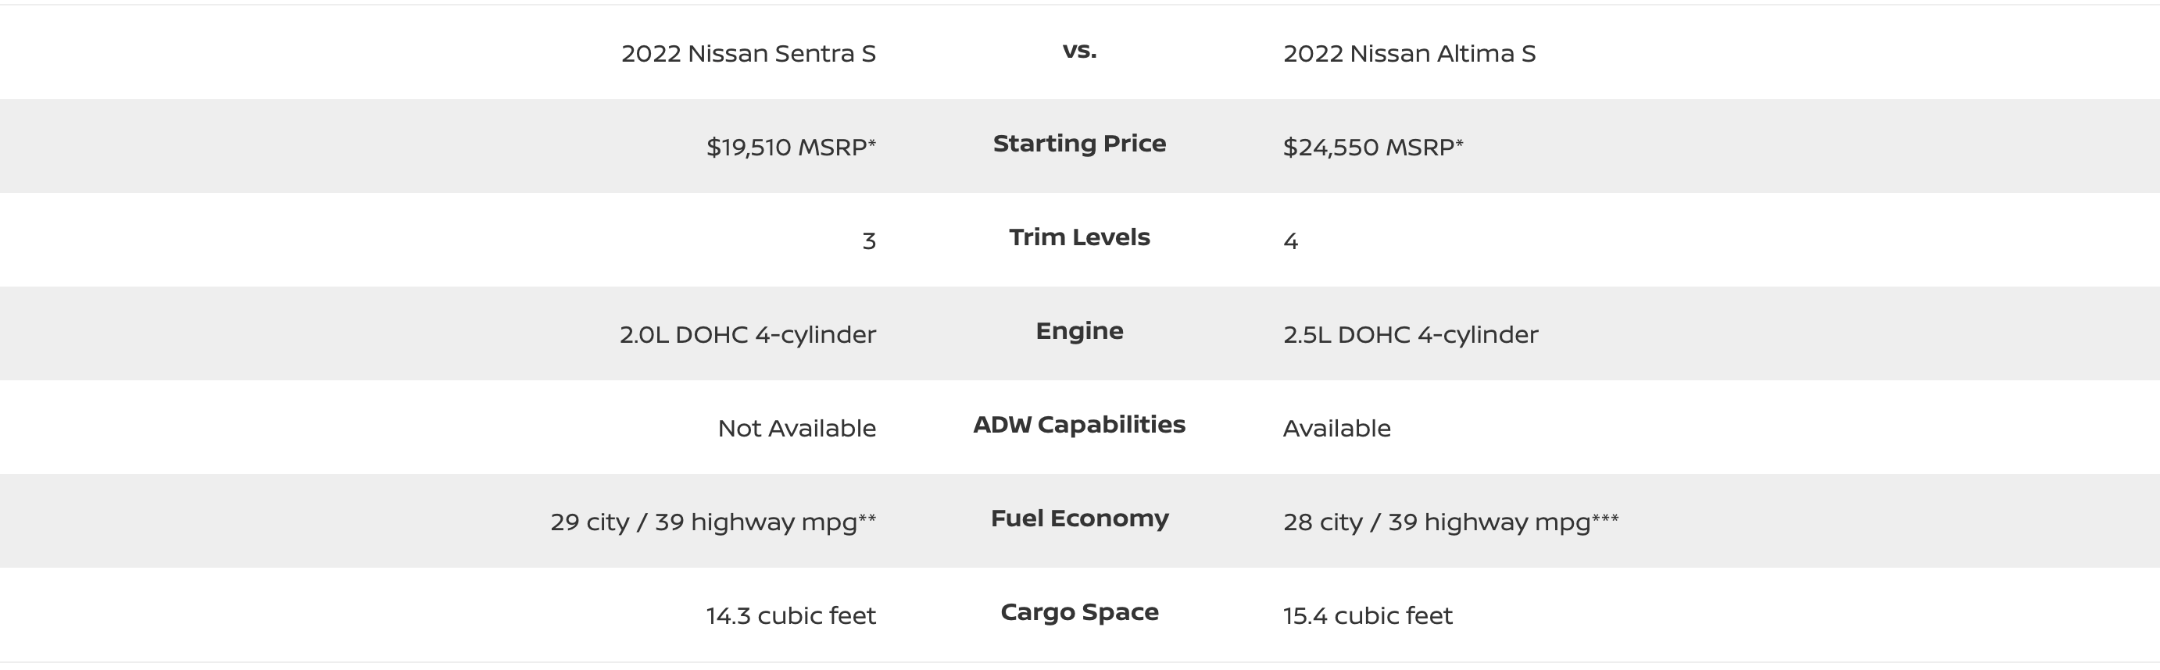Image resolution: width=2160 pixels, height=670 pixels.
Task: Click the ADW Capabilities row label
Action: (x=1079, y=425)
